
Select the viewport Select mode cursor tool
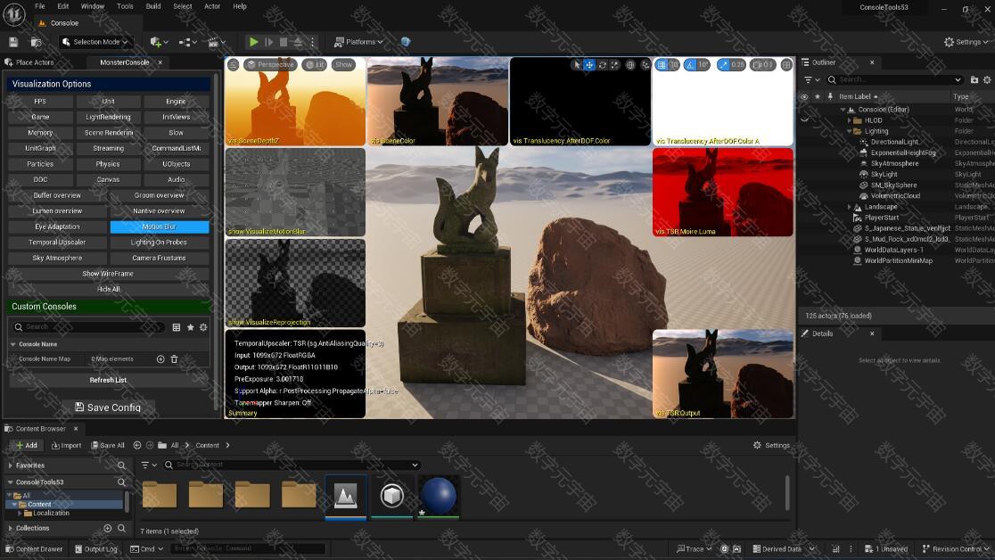pyautogui.click(x=577, y=65)
